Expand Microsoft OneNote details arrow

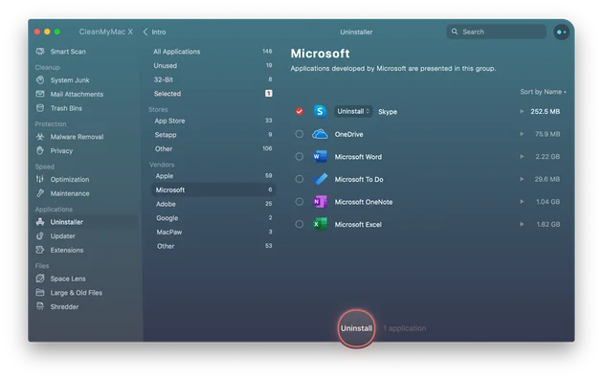coord(522,201)
